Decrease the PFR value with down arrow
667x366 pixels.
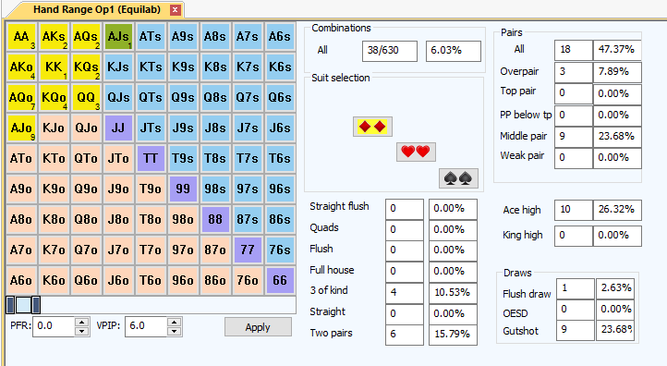click(x=81, y=332)
